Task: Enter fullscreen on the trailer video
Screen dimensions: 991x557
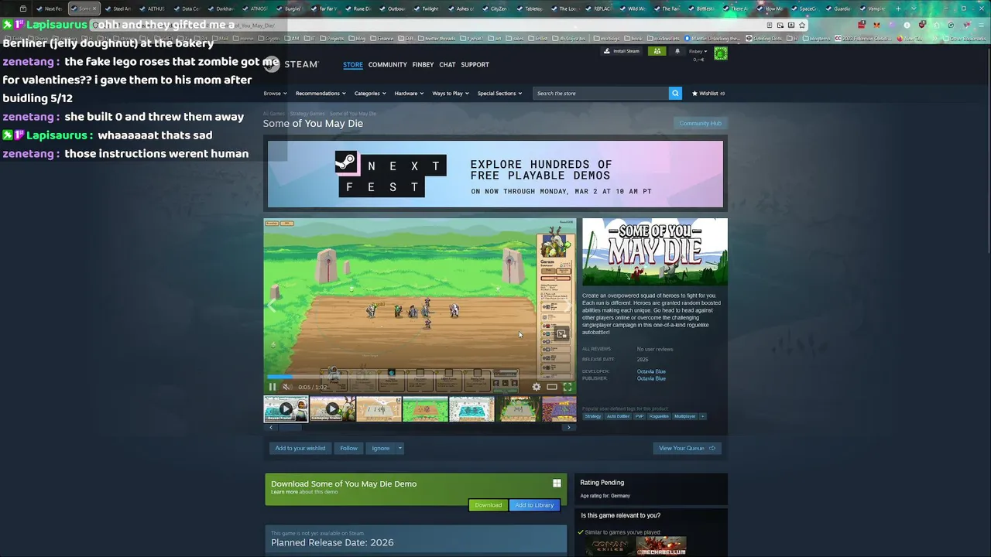Action: [x=568, y=387]
